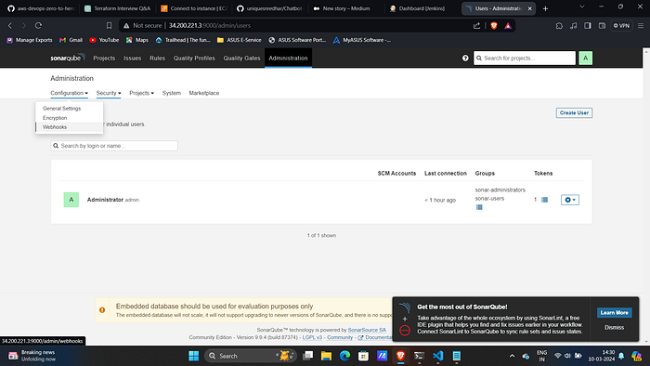Screen dimensions: 650x366
Task: Dismiss the SonarLint promotion
Action: (x=614, y=328)
